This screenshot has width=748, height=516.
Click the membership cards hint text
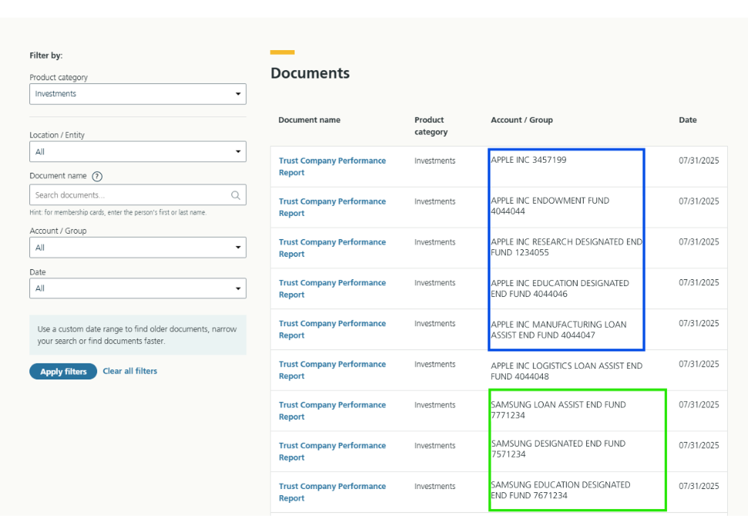coord(118,212)
